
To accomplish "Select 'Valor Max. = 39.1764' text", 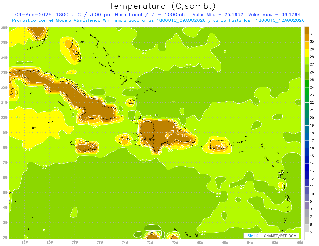I will [274, 15].
